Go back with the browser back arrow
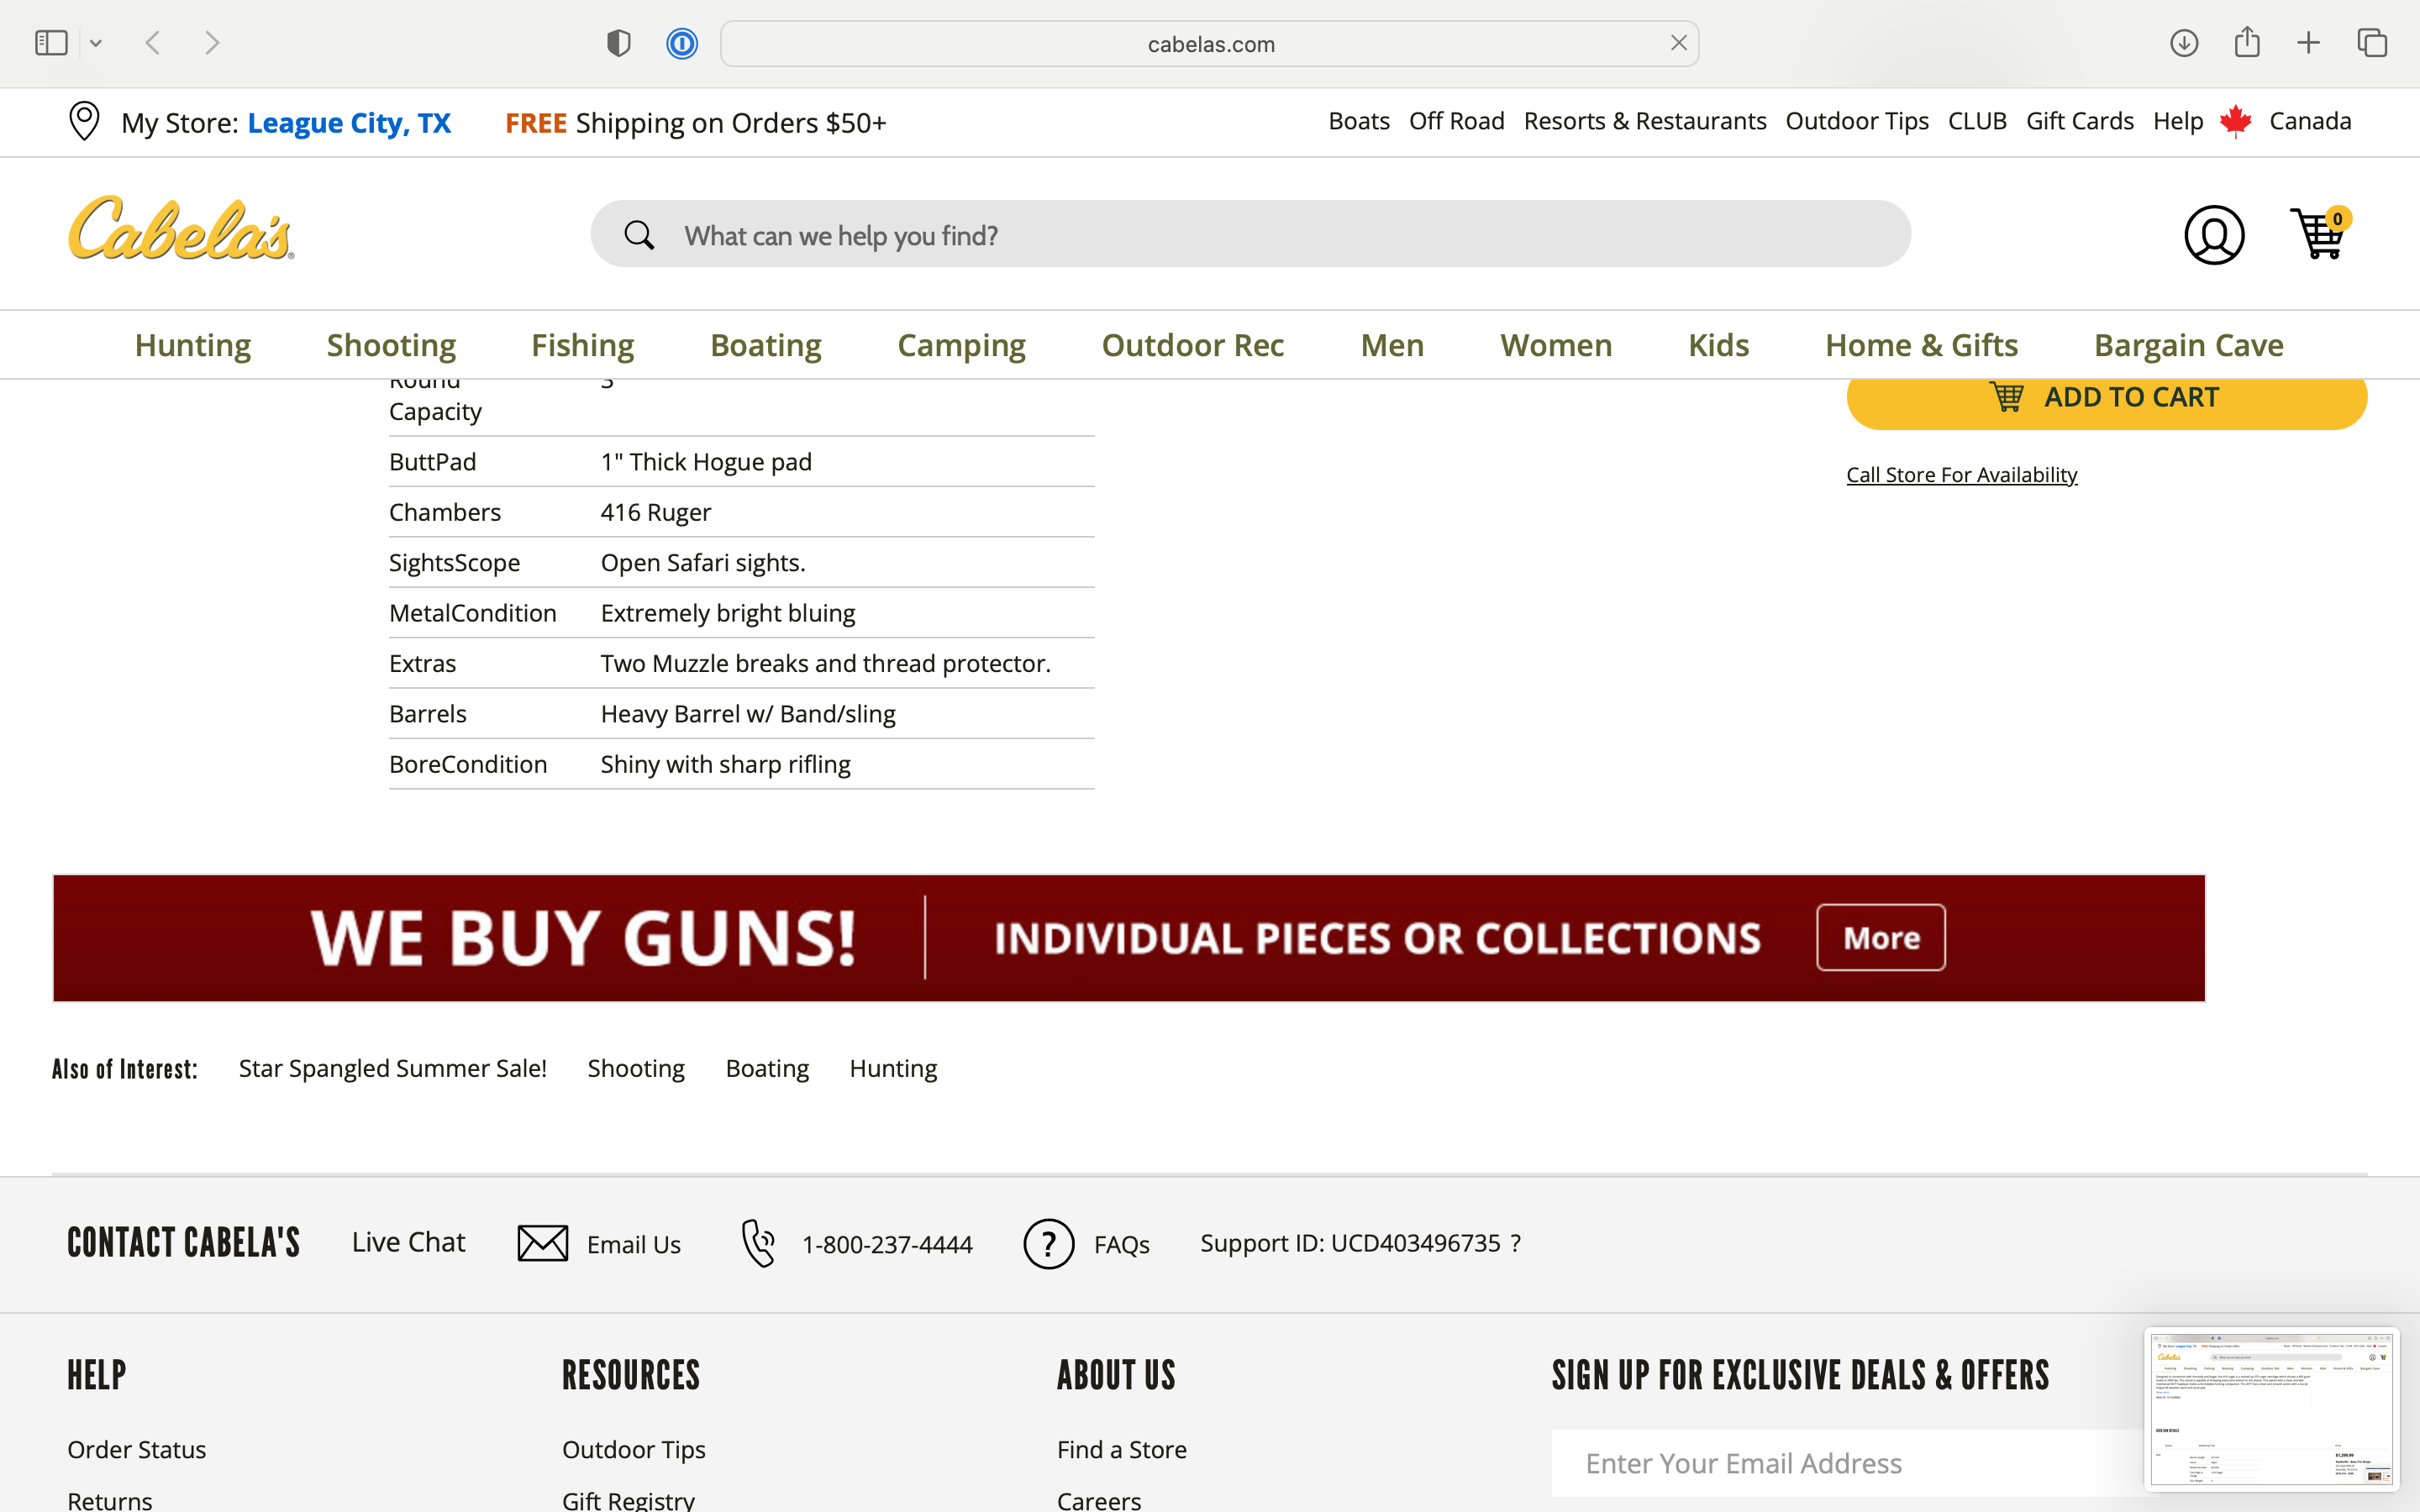The image size is (2420, 1512). click(153, 43)
